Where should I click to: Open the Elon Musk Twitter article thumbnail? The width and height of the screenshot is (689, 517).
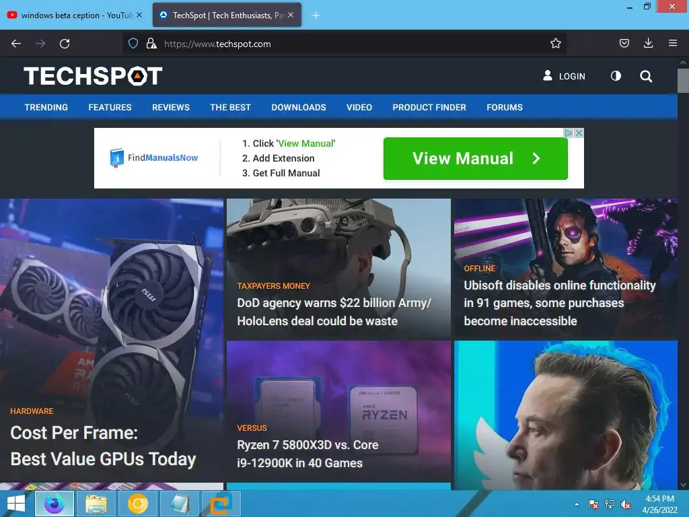565,415
